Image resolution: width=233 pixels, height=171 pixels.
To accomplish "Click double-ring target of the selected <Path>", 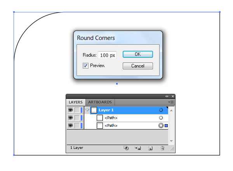I will 161,126.
